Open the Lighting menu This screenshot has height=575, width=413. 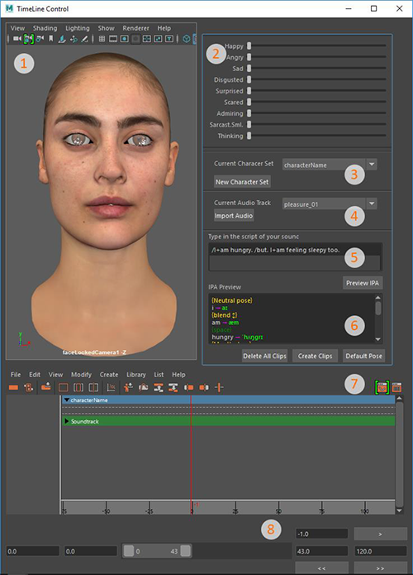click(78, 28)
